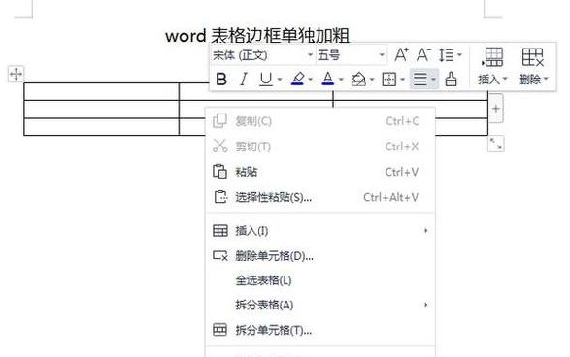Click the 删除 table delete button
Image resolution: width=570 pixels, height=357 pixels.
tap(533, 66)
